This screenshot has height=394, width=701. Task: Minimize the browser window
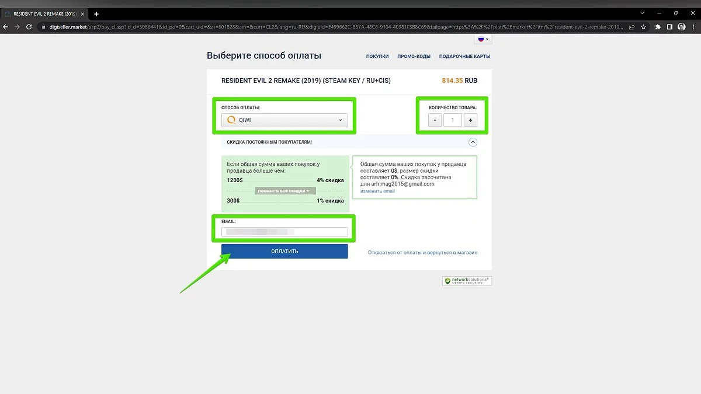(660, 13)
